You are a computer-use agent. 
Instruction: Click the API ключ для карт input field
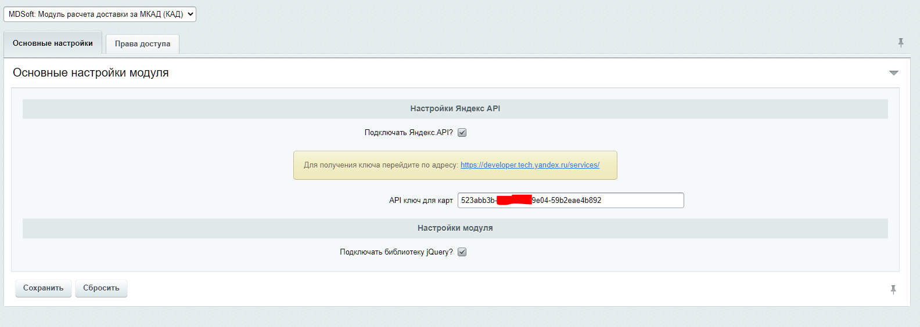[639, 201]
